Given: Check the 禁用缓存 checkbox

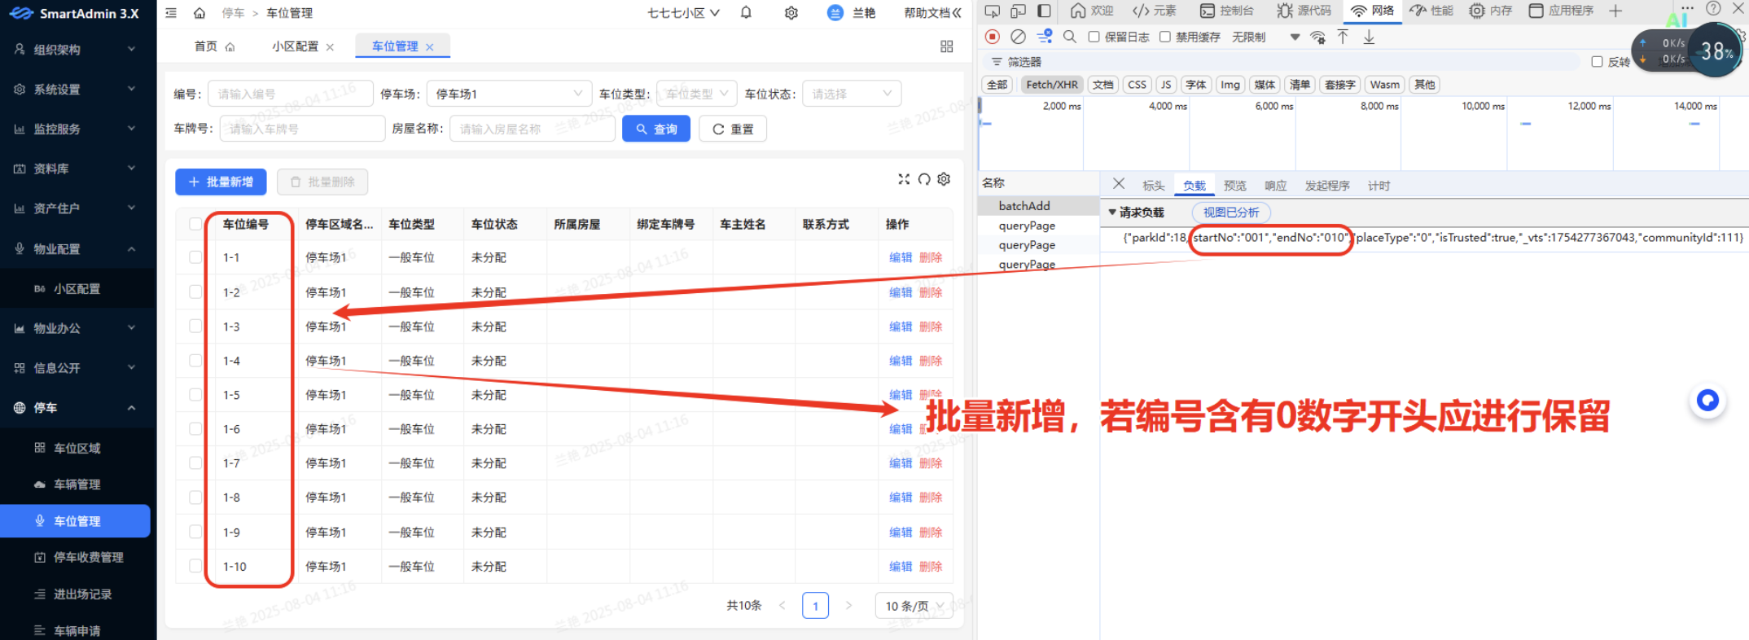Looking at the screenshot, I should [x=1165, y=37].
